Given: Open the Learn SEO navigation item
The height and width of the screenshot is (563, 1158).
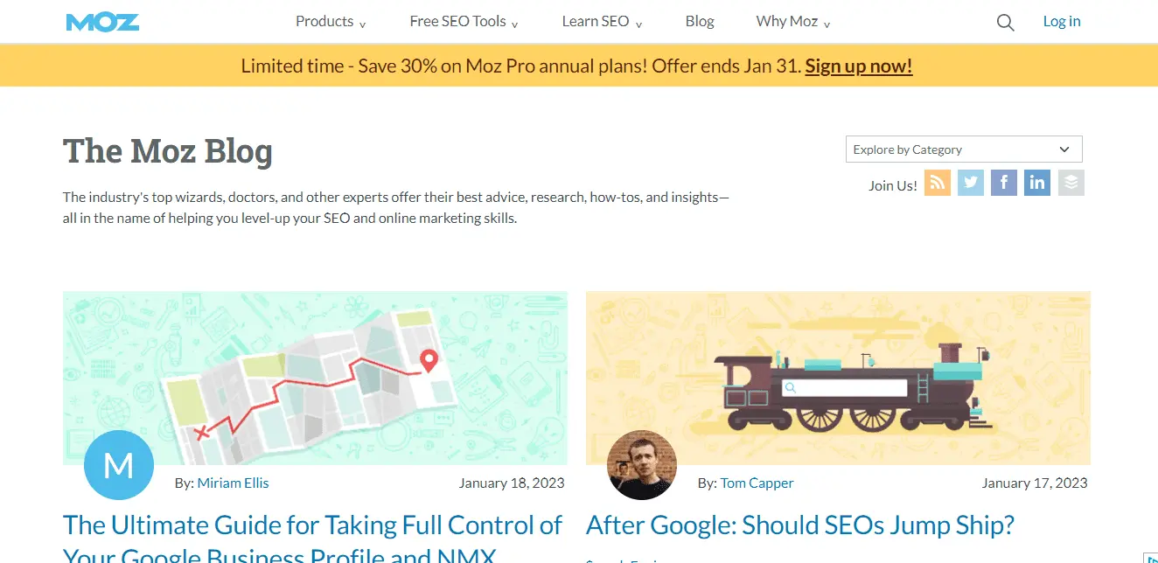Looking at the screenshot, I should click(596, 21).
